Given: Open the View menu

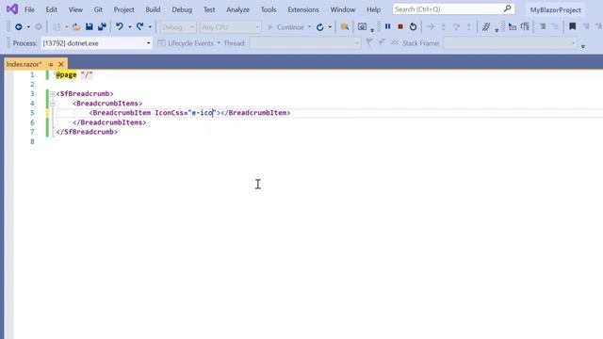Looking at the screenshot, I should (75, 9).
